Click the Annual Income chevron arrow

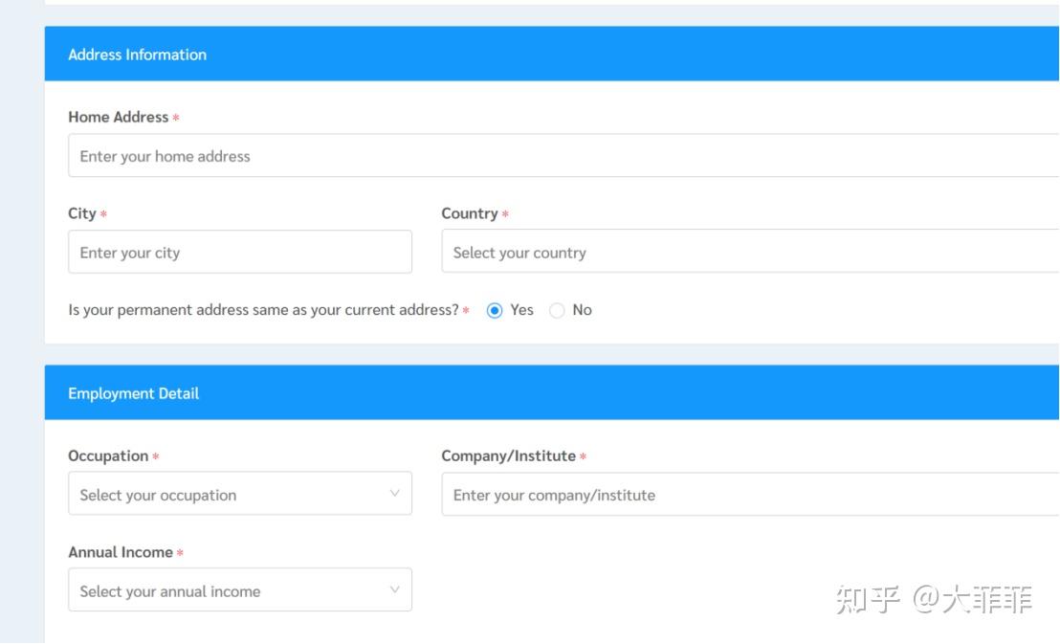point(394,591)
